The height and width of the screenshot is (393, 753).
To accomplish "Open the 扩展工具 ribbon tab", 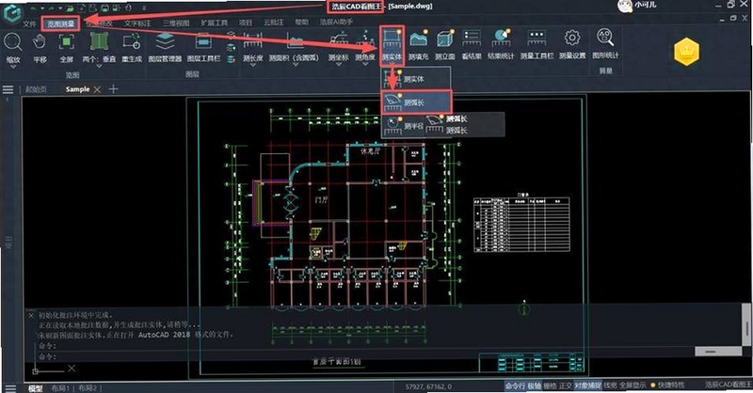I will [215, 23].
